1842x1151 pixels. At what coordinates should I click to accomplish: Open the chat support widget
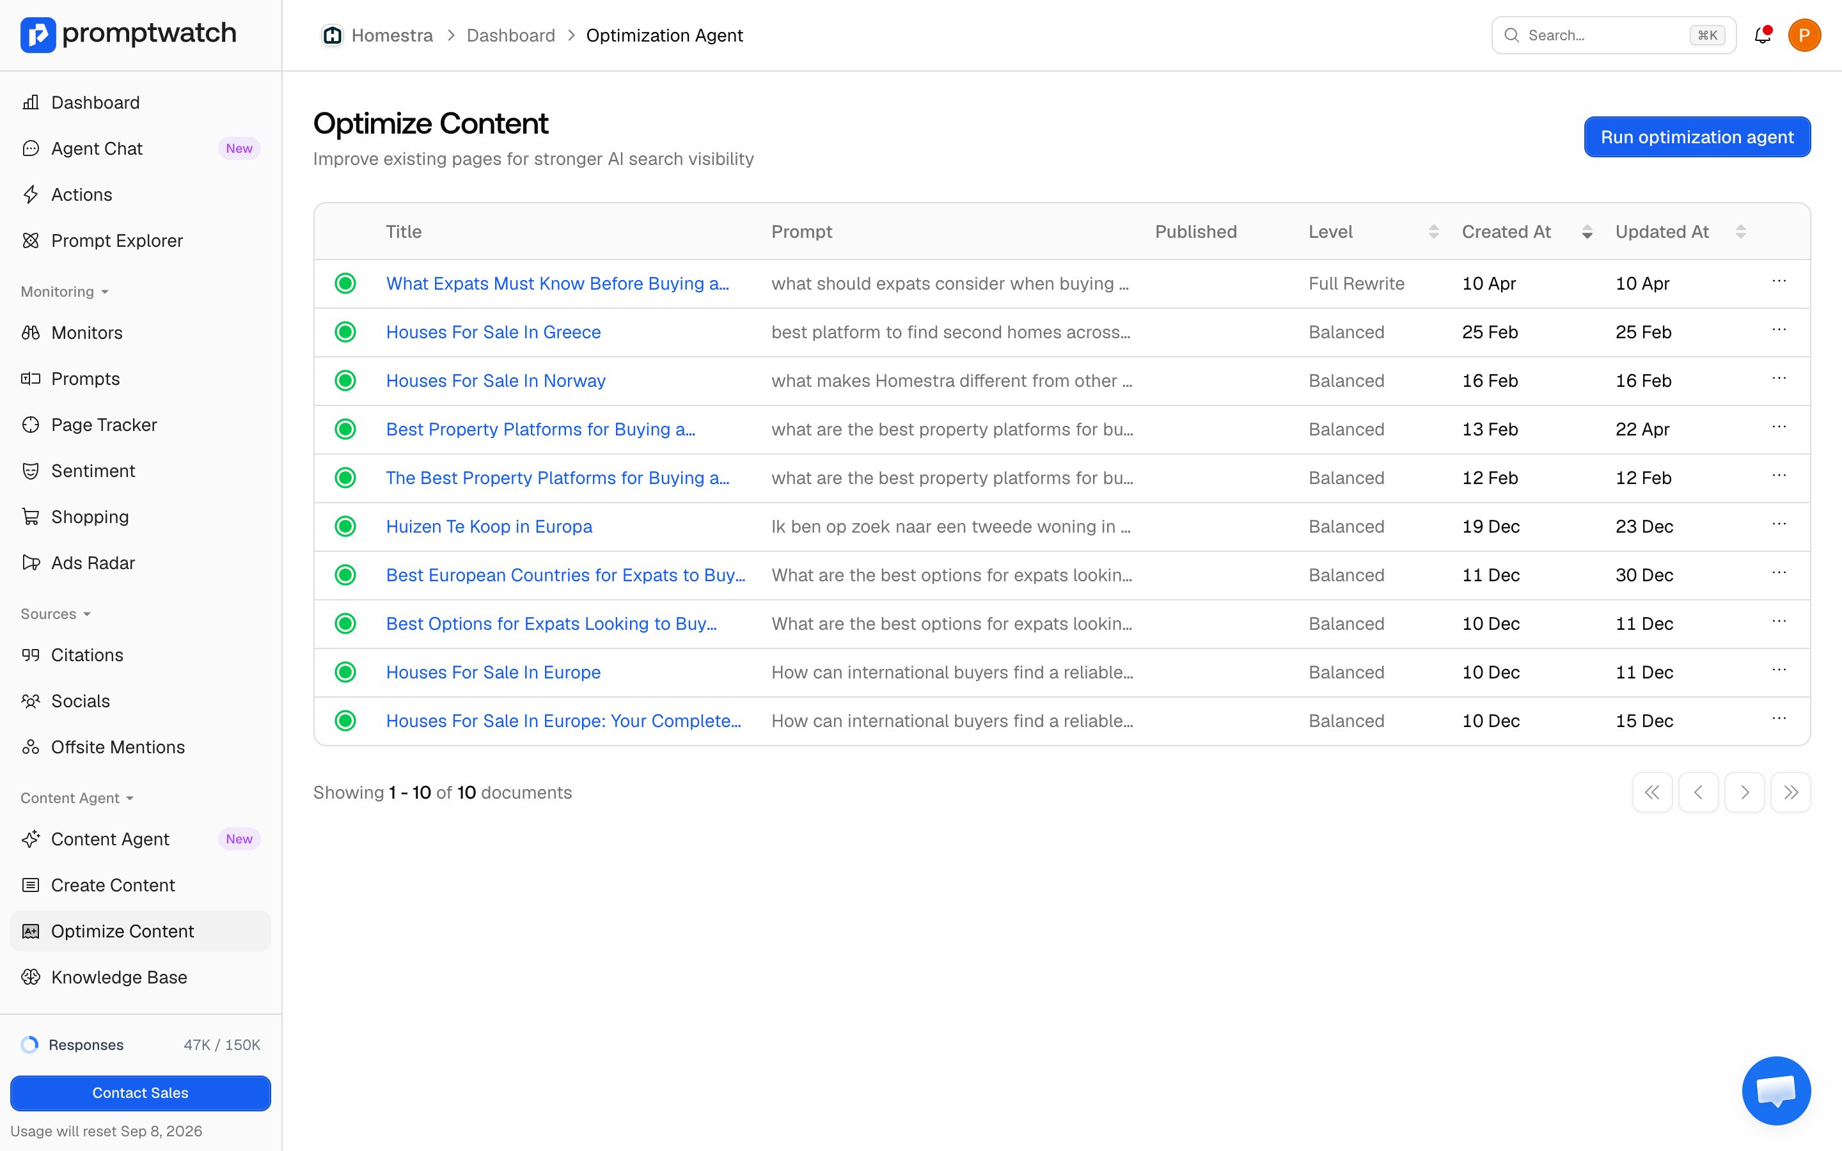tap(1777, 1091)
